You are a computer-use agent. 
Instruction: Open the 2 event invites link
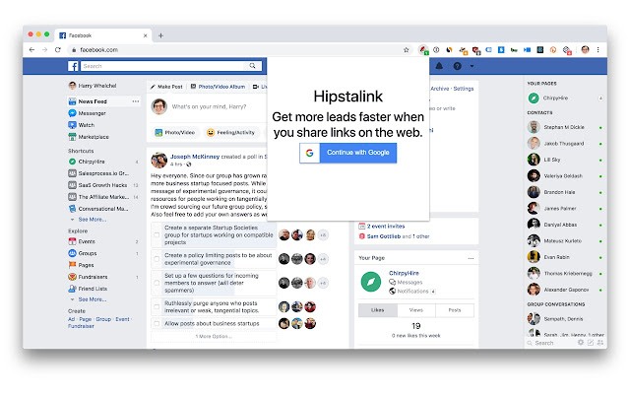(x=386, y=227)
